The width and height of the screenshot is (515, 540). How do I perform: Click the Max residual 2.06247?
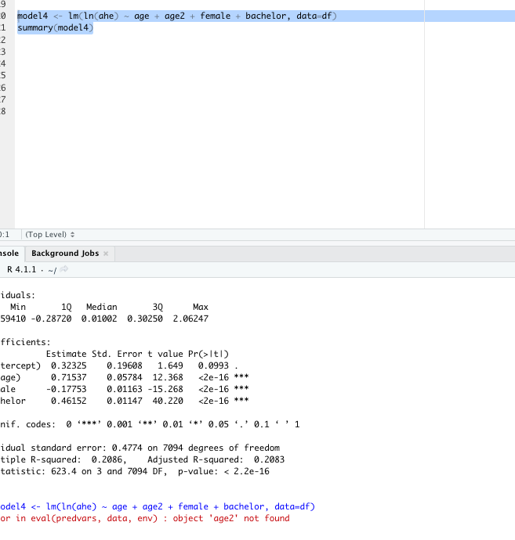190,319
